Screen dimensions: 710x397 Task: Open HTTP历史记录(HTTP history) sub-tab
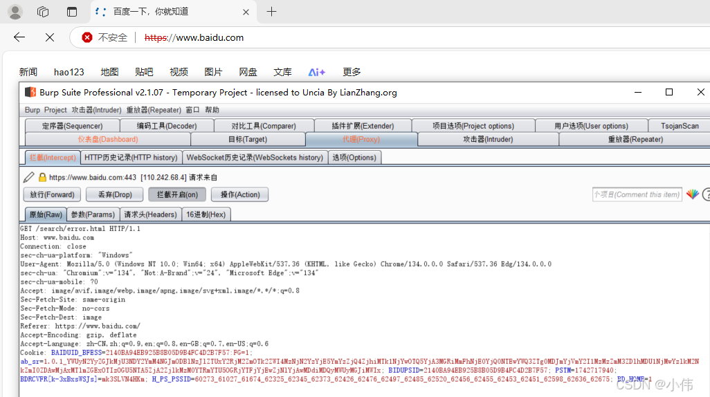[x=131, y=158]
